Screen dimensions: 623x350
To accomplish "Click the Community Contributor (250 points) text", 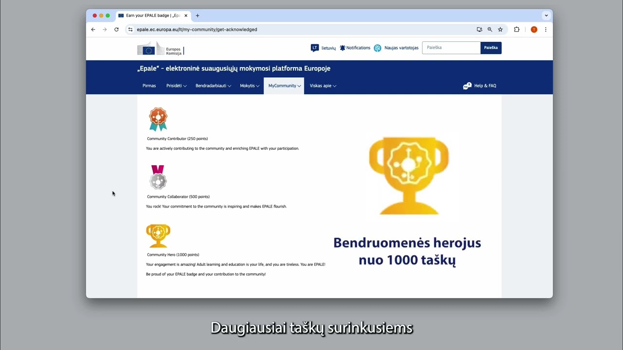I will click(x=177, y=139).
